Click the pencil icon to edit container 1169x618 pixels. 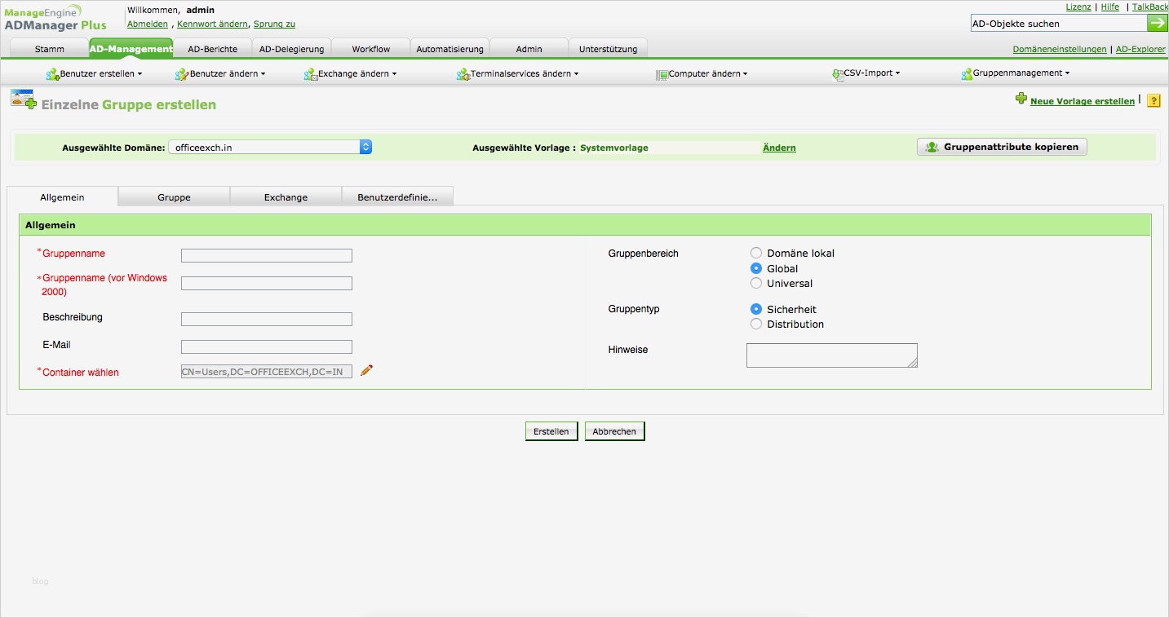click(x=367, y=371)
